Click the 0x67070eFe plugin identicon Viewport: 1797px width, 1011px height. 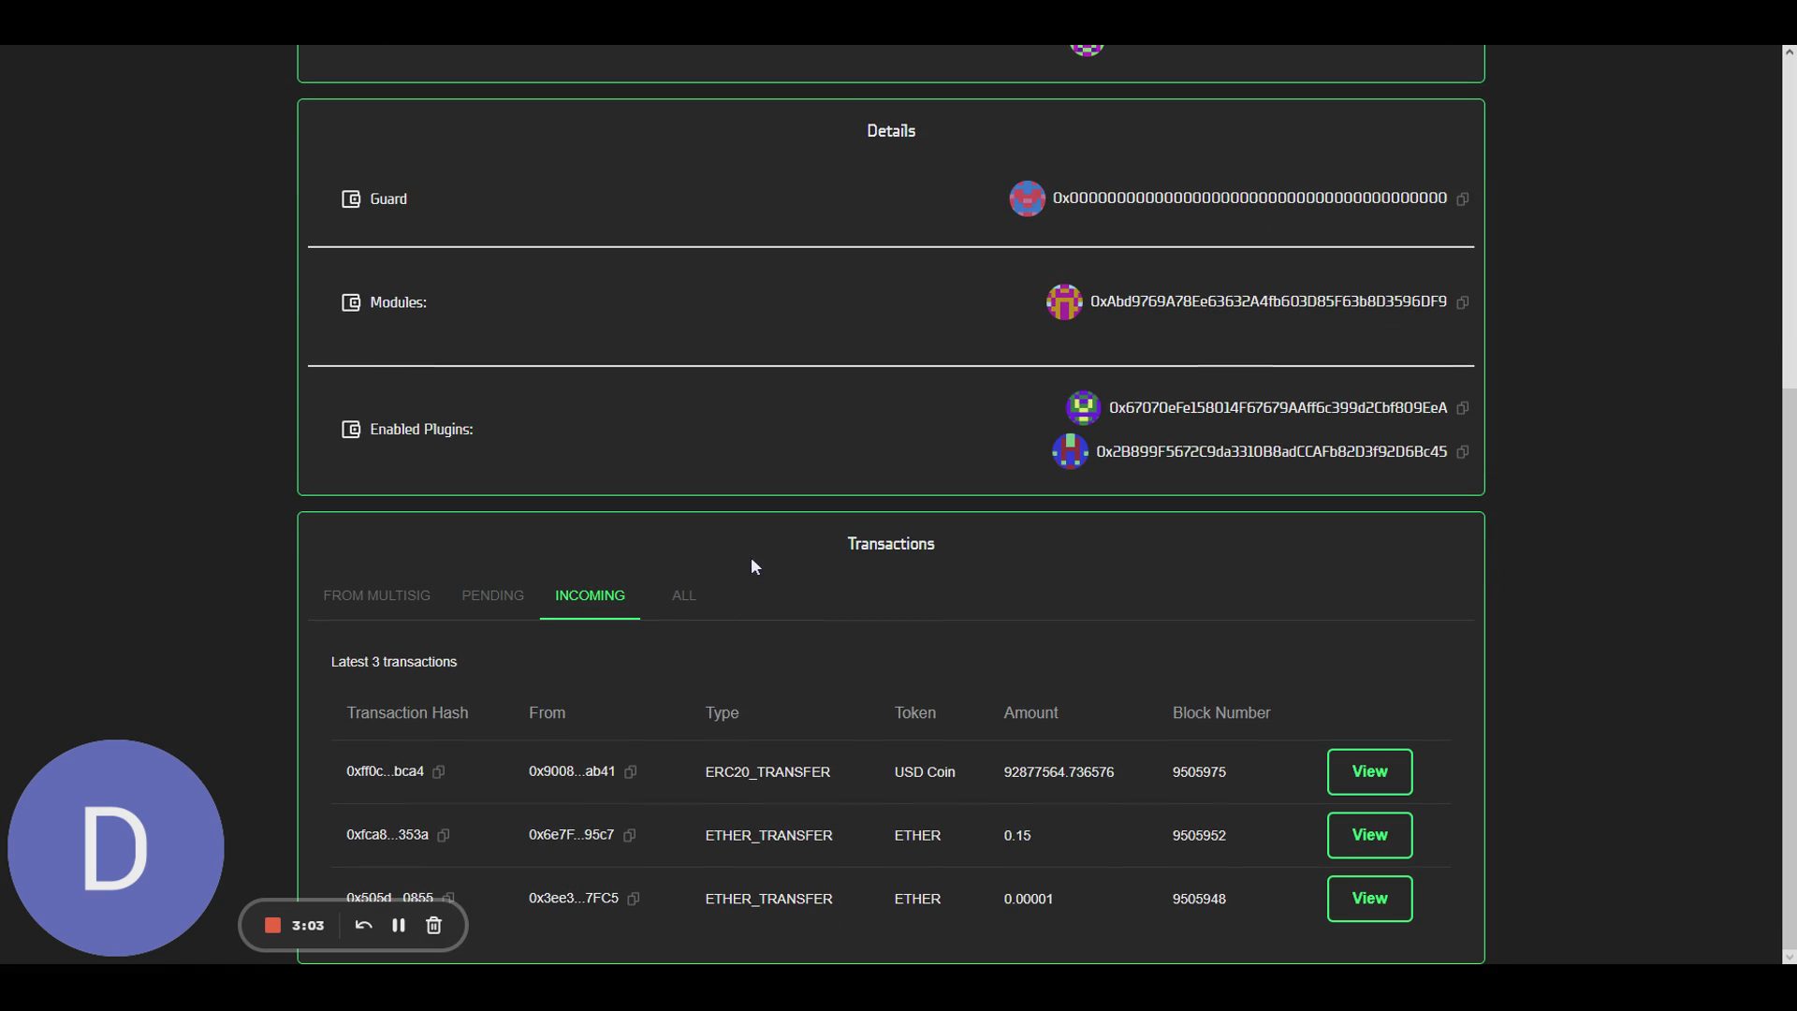(1083, 408)
